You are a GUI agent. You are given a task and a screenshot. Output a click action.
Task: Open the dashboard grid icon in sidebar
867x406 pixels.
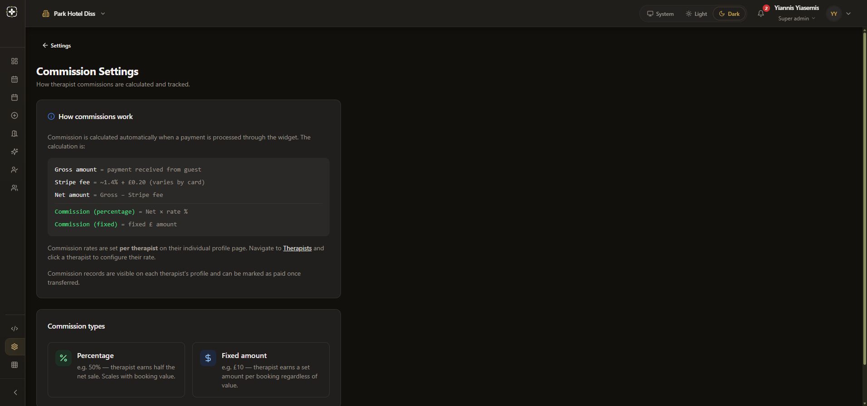pos(15,61)
